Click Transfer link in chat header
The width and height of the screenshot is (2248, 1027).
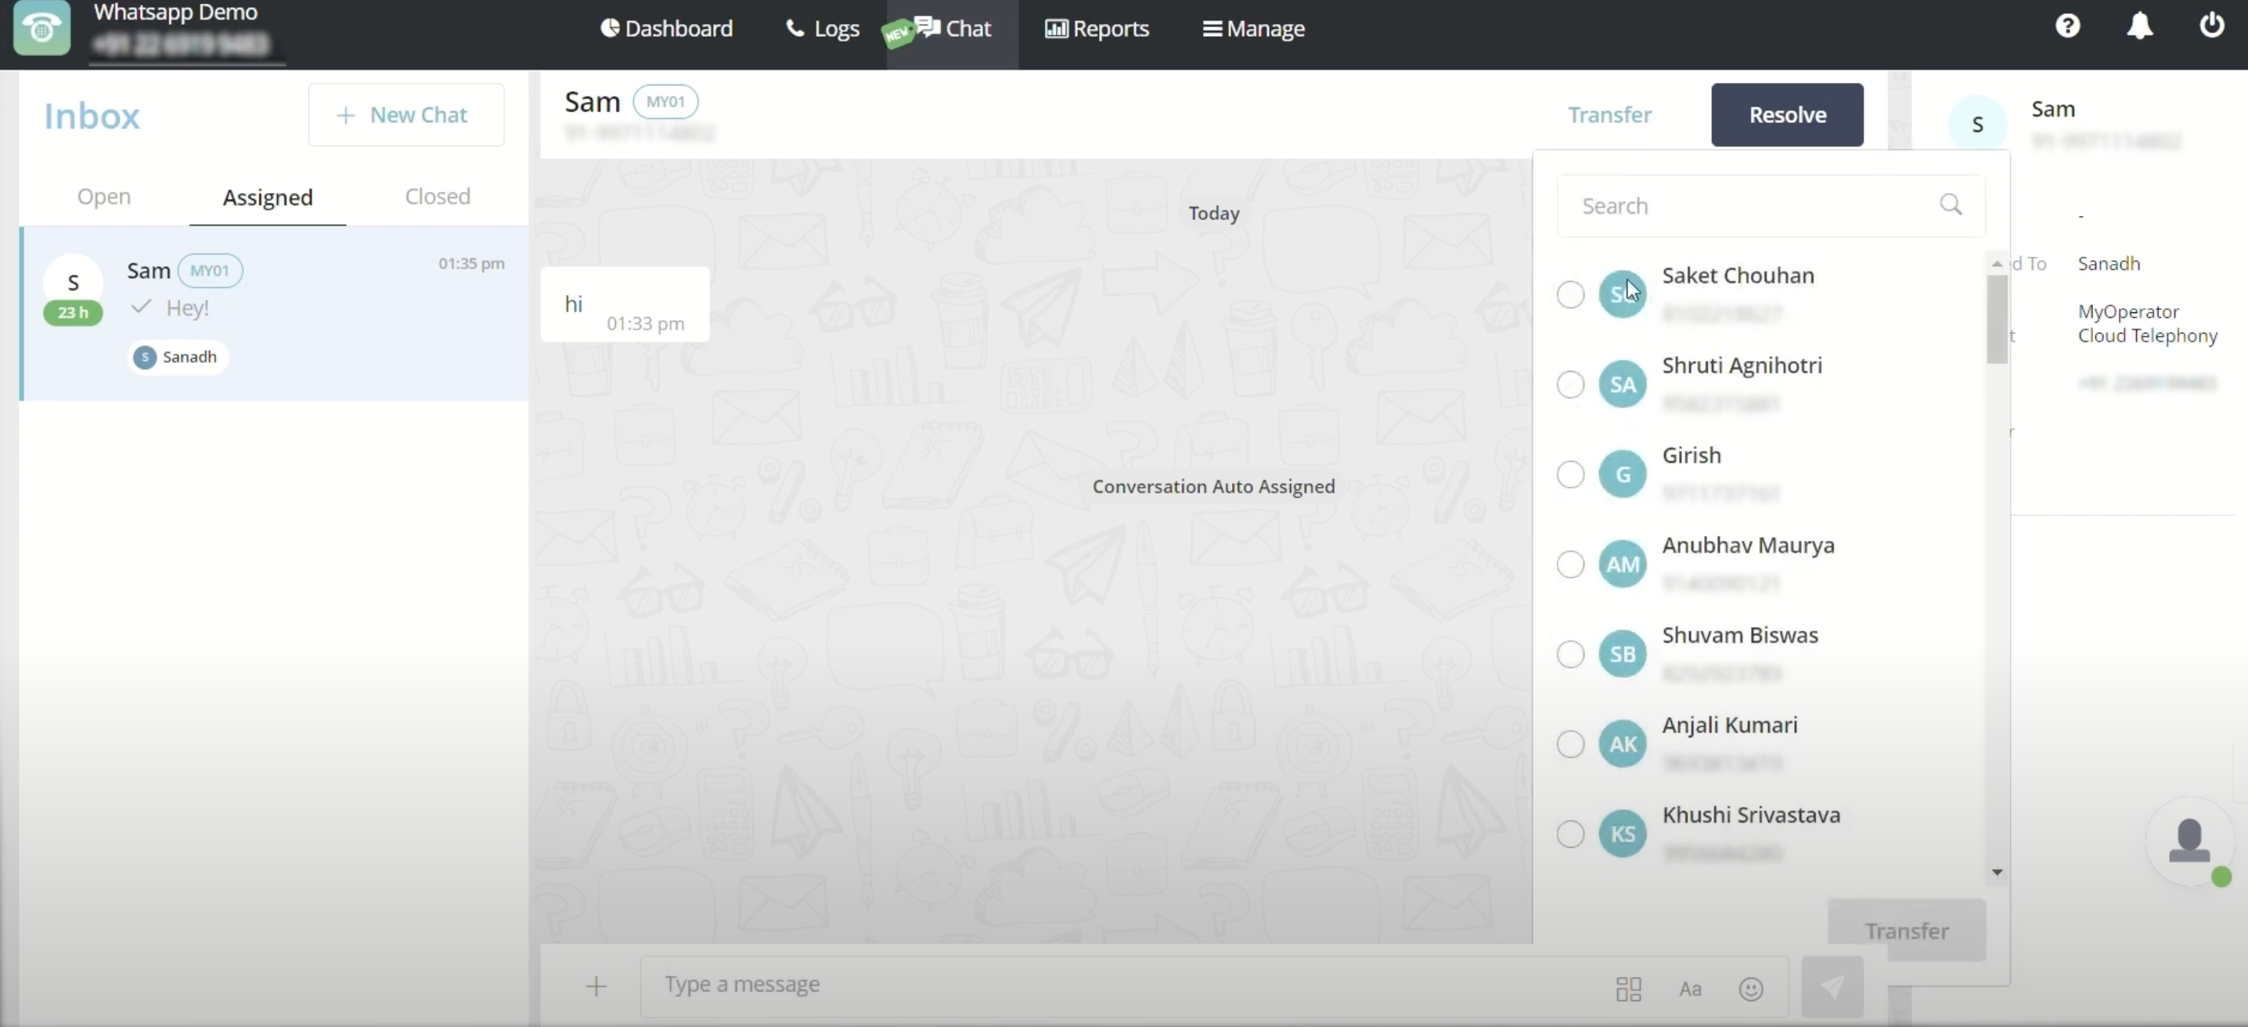1609,114
